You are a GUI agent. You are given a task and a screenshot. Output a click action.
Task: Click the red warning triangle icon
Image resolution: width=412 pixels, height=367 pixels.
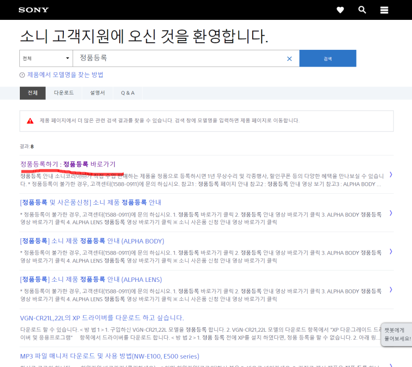pos(30,121)
